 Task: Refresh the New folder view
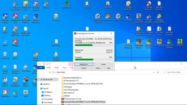point(158,72)
